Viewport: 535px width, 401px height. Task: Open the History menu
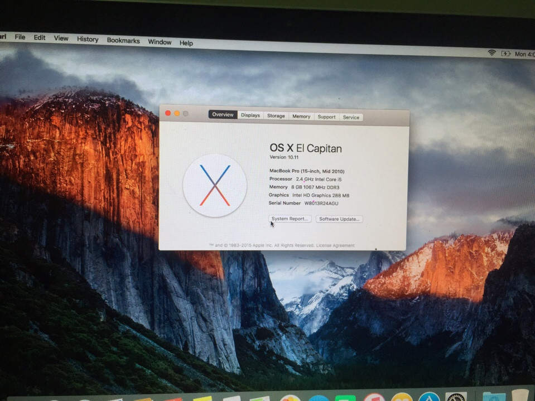click(88, 40)
